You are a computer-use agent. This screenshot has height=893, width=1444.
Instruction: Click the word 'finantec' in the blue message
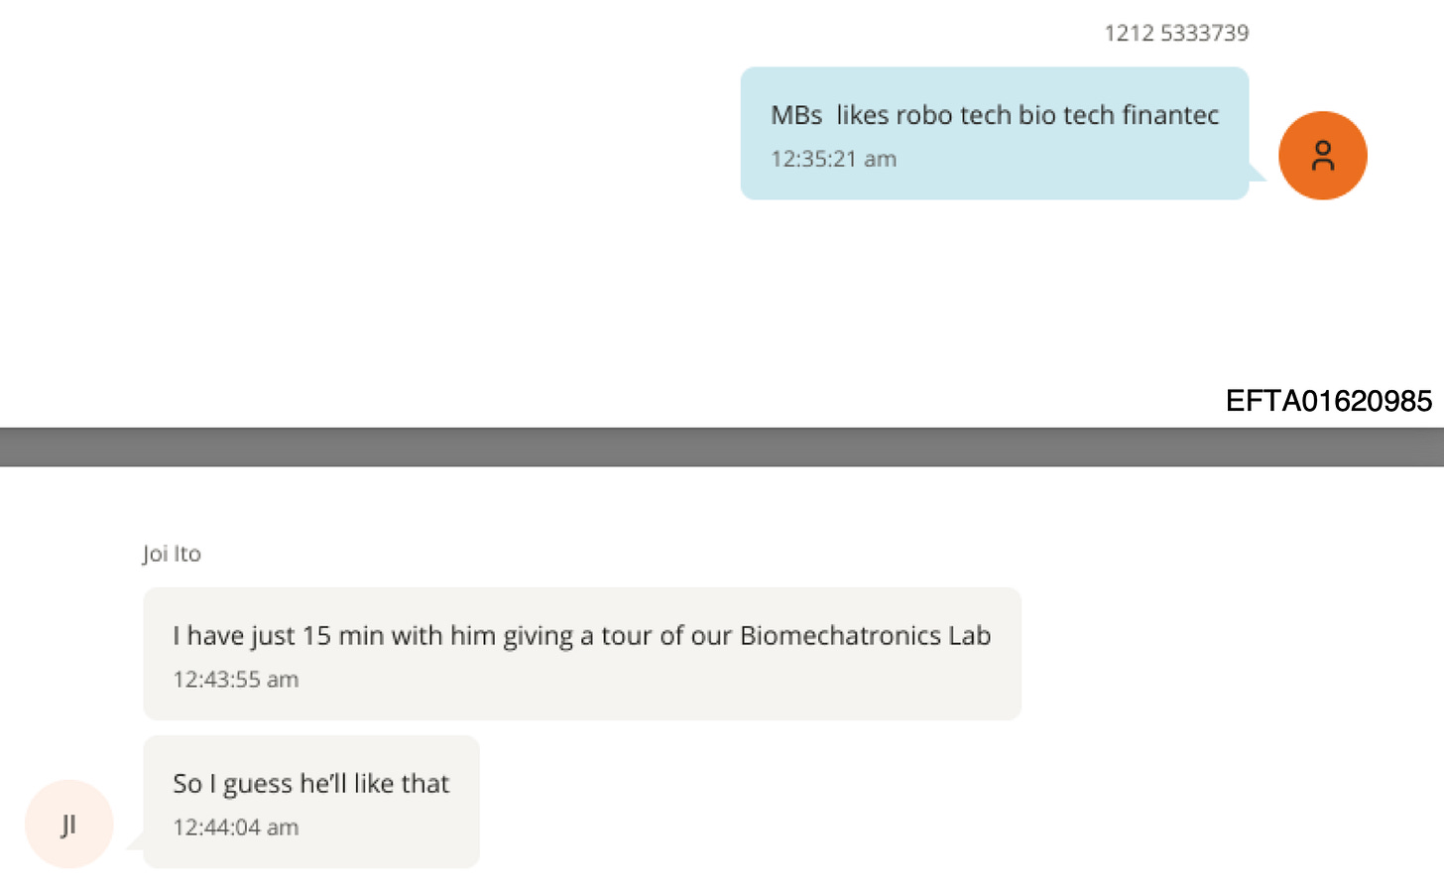pos(1170,115)
